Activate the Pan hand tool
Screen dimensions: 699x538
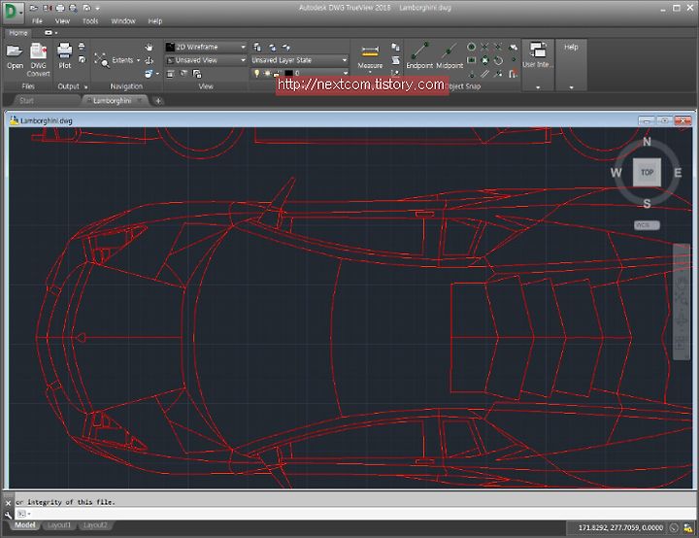click(x=150, y=47)
